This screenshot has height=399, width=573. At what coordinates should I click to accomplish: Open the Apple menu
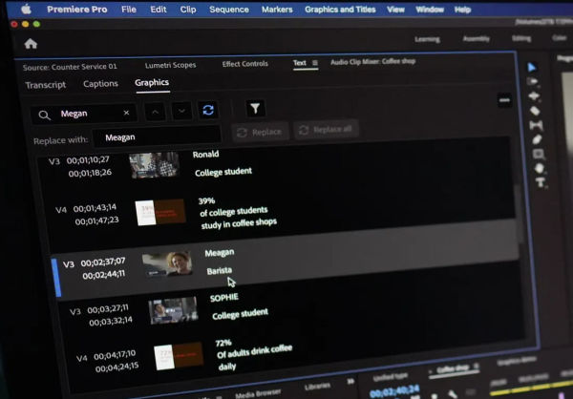(x=27, y=10)
